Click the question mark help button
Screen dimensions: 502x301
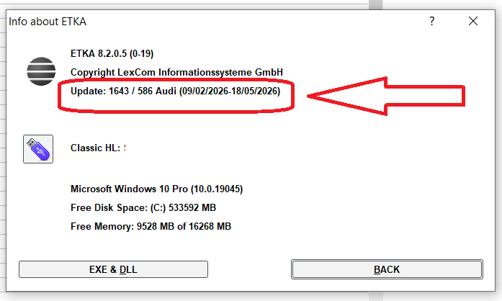[x=432, y=21]
